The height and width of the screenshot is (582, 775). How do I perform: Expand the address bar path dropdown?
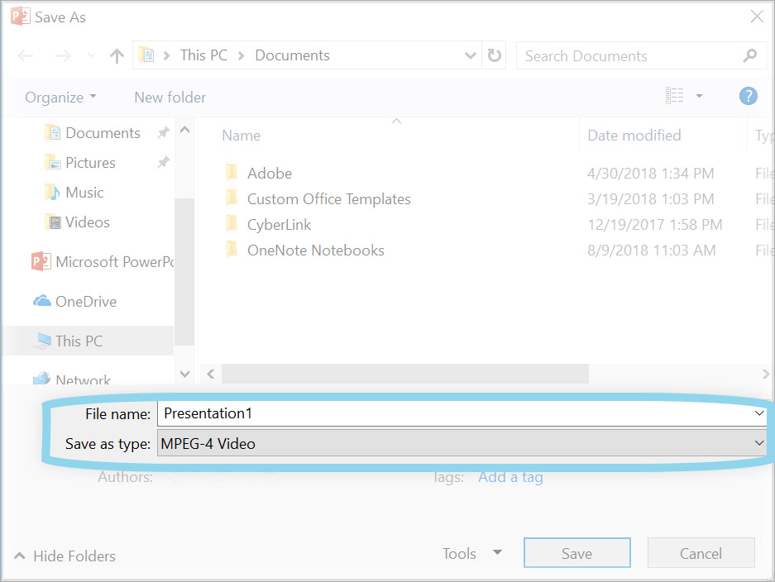(471, 56)
